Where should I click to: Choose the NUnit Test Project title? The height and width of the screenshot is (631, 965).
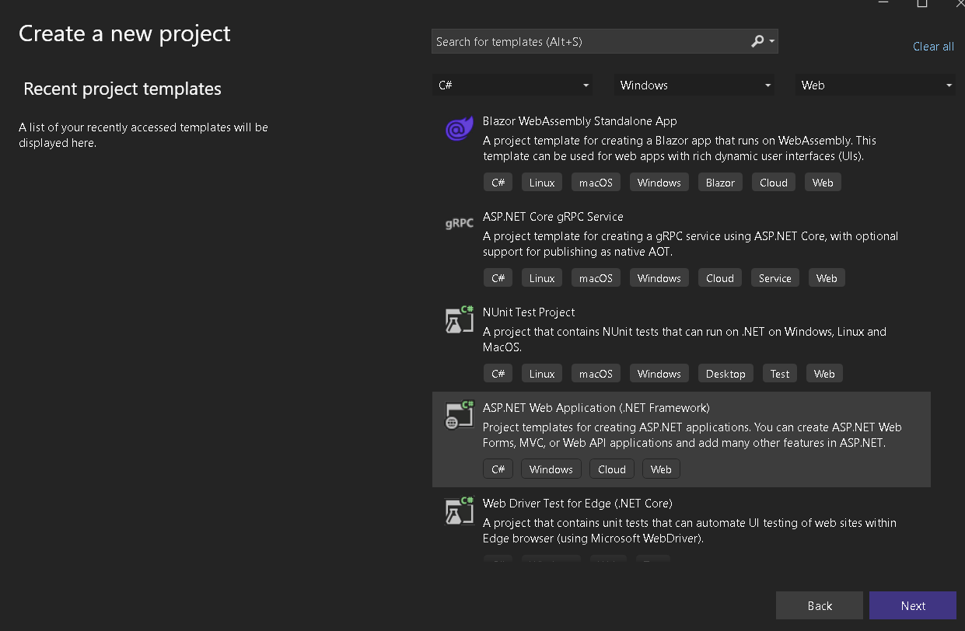pyautogui.click(x=529, y=312)
